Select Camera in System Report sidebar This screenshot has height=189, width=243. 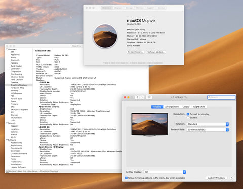tap(14, 63)
